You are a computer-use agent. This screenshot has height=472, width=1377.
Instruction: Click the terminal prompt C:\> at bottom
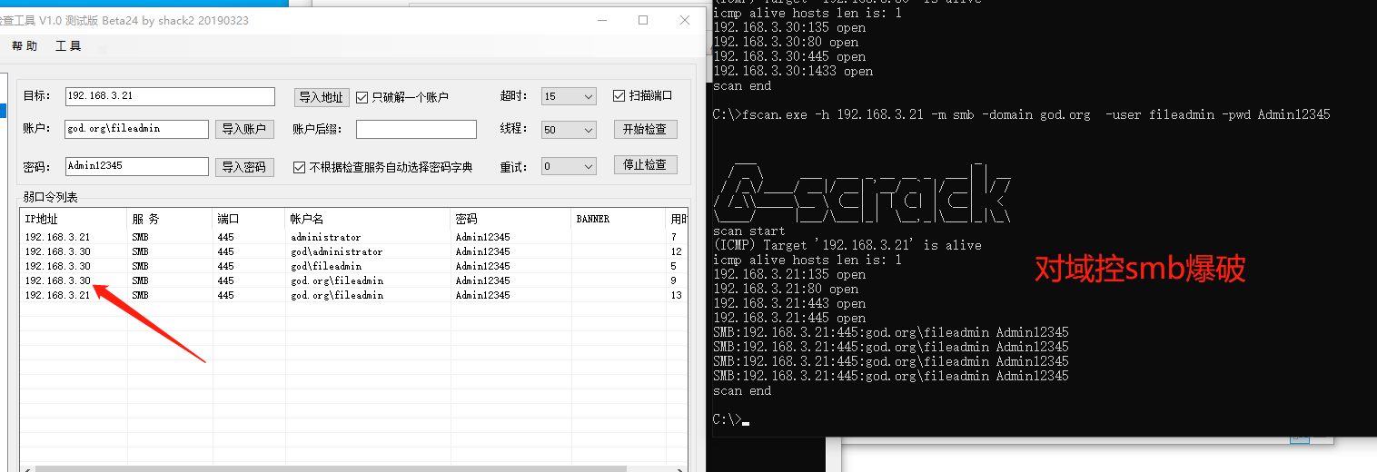[x=728, y=419]
